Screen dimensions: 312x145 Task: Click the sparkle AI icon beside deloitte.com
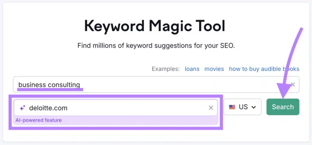(22, 108)
